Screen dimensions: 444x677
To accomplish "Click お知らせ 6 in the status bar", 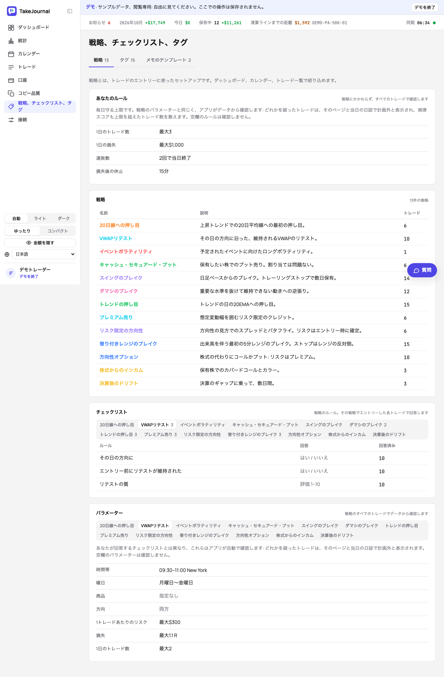I will [100, 23].
